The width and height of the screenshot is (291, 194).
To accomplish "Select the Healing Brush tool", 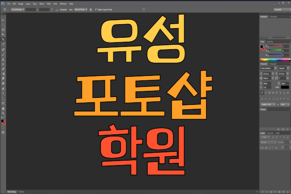I will 3,50.
